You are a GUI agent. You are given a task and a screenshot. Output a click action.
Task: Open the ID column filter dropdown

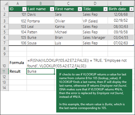[24, 9]
